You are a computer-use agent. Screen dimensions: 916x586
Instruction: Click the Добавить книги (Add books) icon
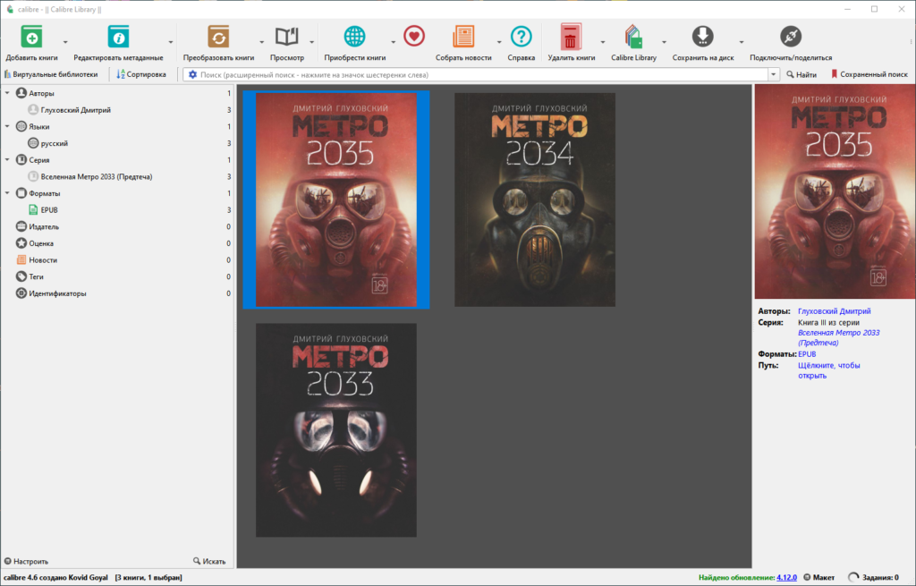click(31, 36)
